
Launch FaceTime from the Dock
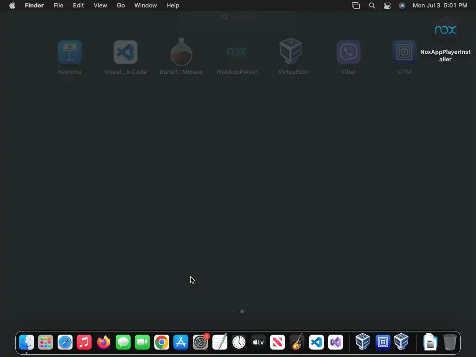[142, 342]
